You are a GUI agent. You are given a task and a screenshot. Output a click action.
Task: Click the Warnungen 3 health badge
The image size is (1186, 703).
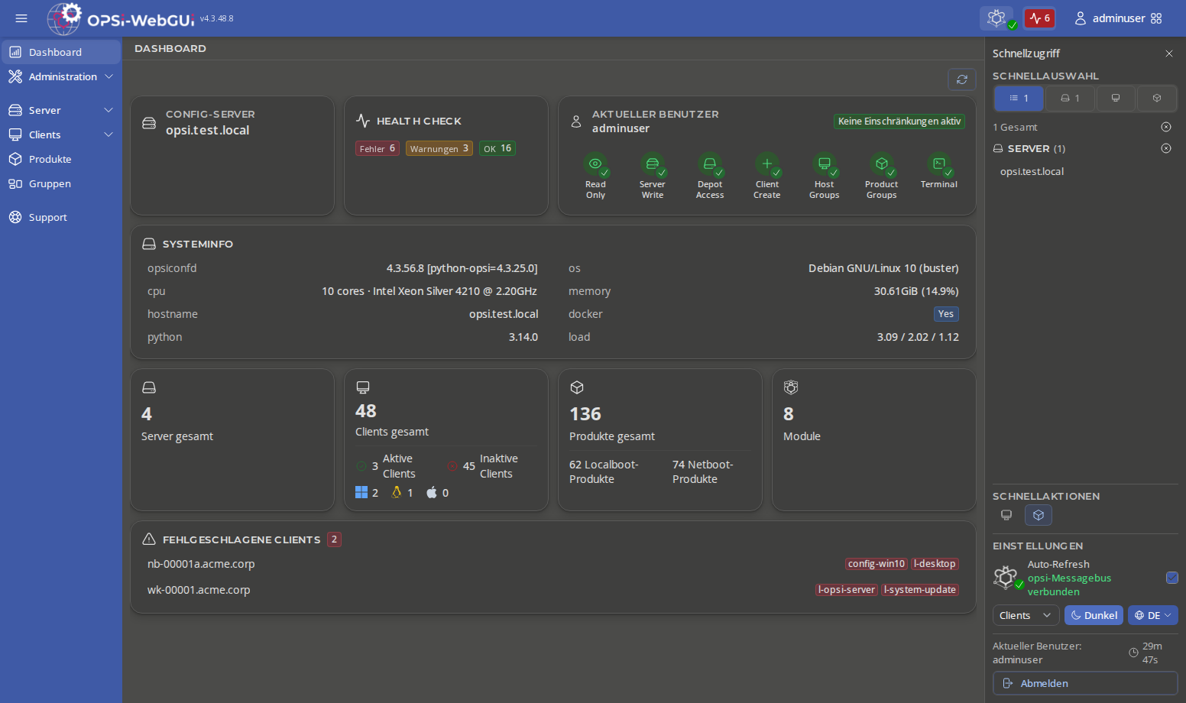tap(439, 148)
